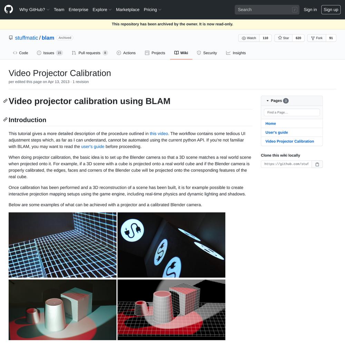
Task: Click the anchor link icon beside main heading
Action: coord(6,101)
